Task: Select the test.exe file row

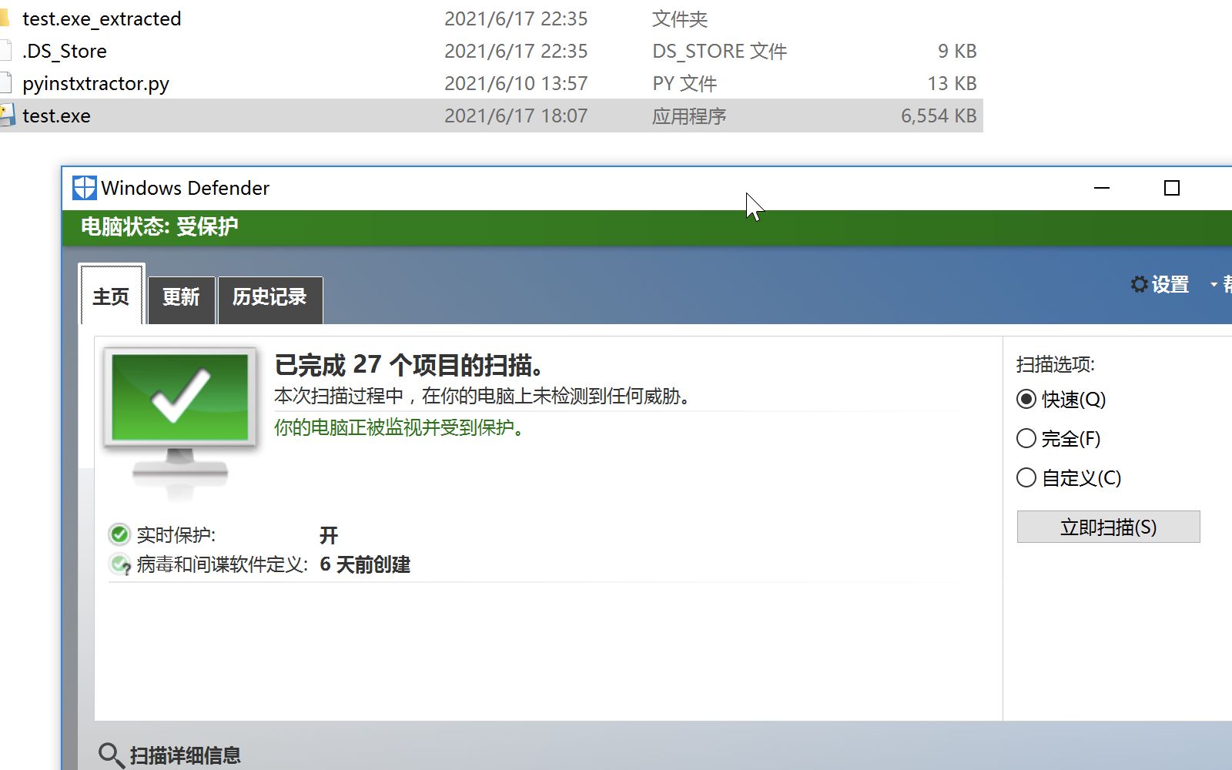Action: [491, 115]
